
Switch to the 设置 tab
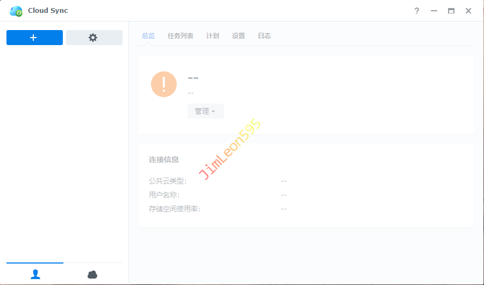(x=239, y=36)
